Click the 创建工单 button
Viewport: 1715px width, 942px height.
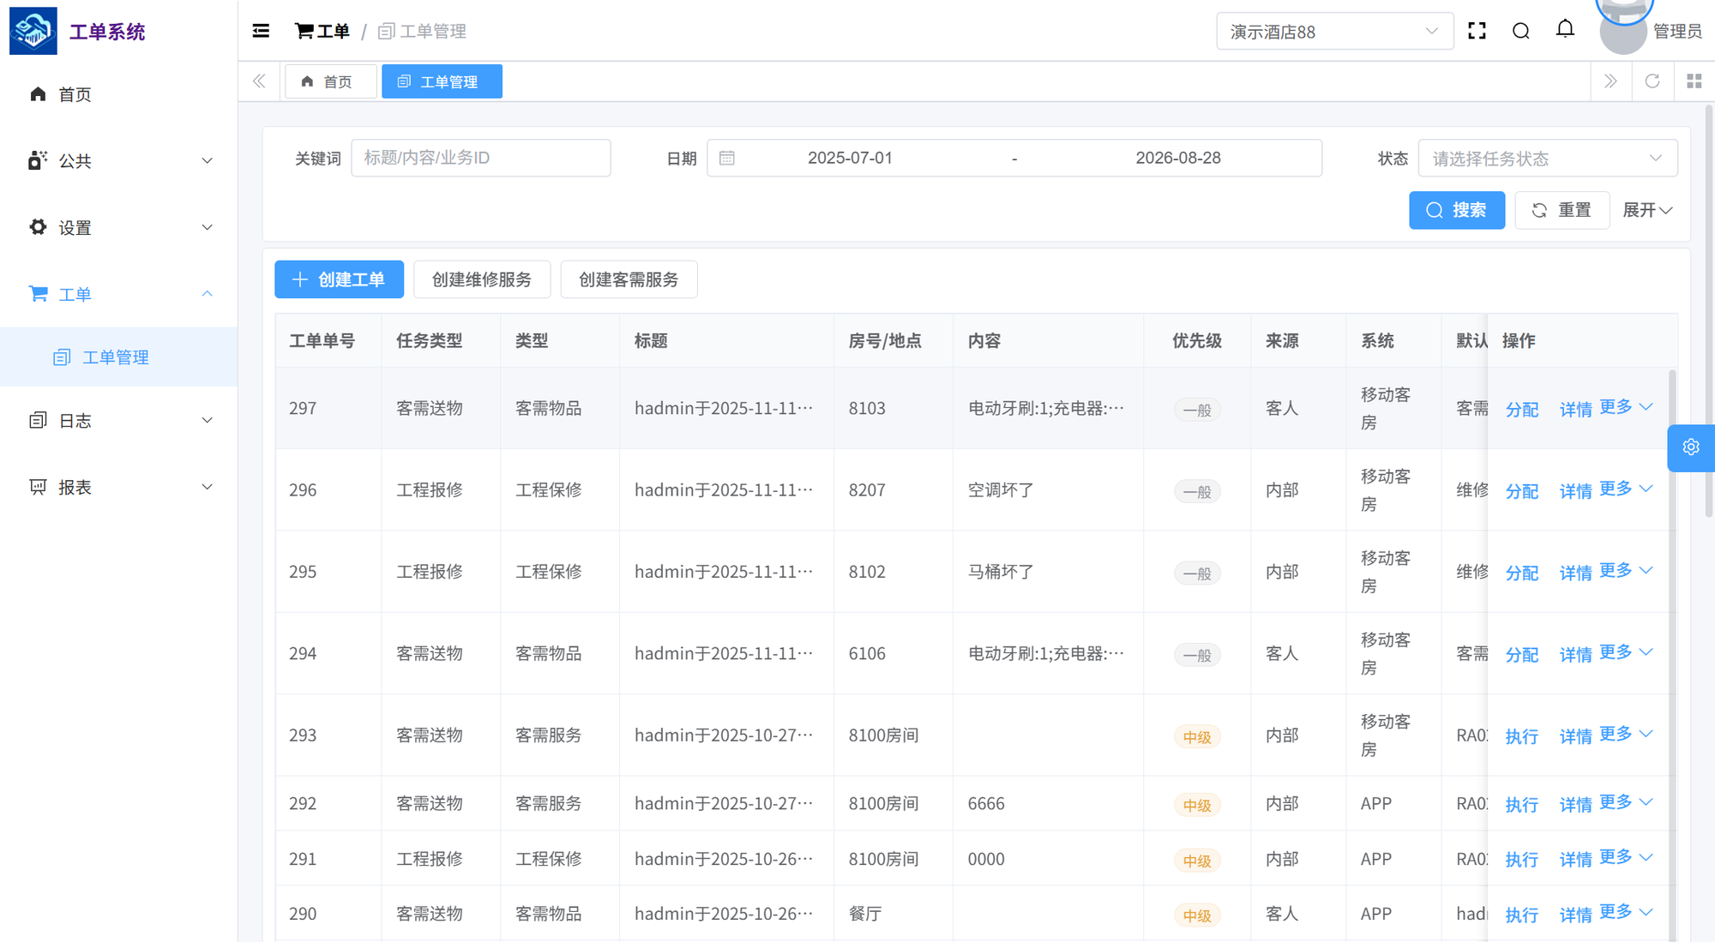(339, 279)
